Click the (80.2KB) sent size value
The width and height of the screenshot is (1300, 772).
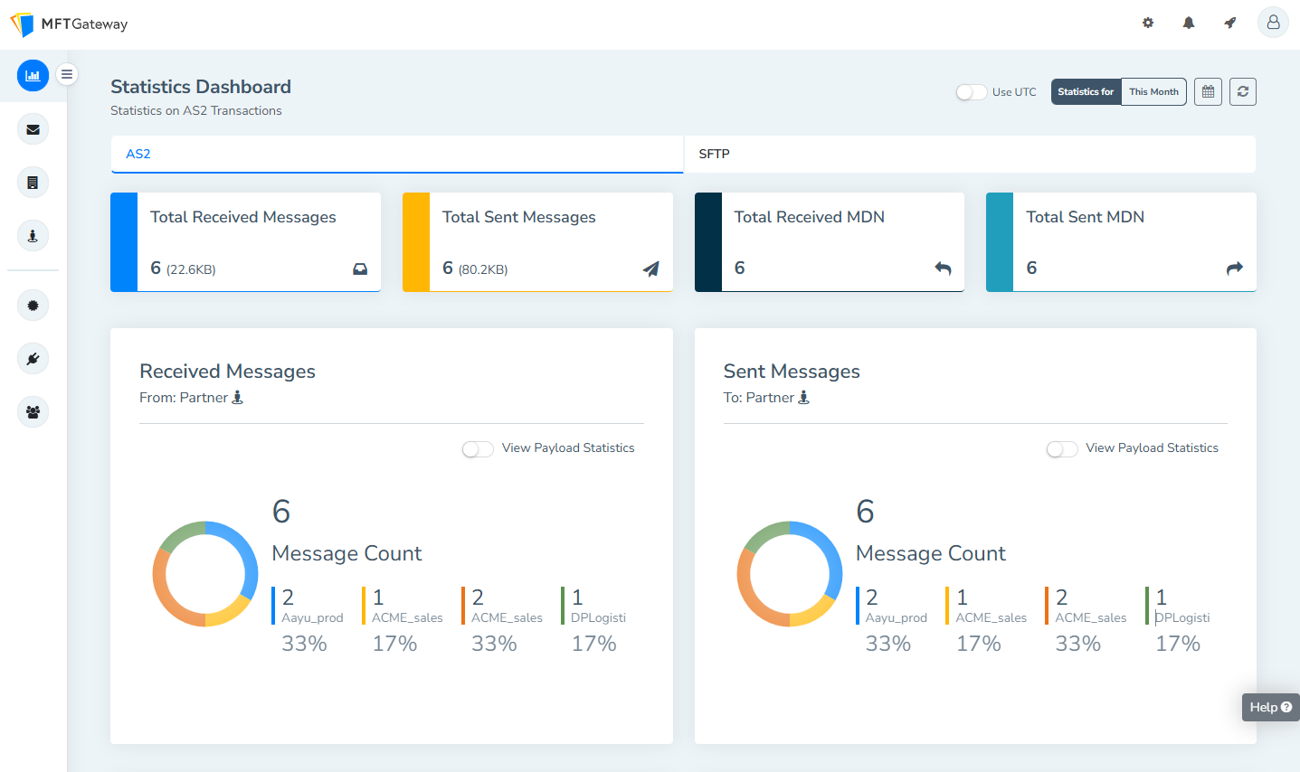[x=483, y=269]
